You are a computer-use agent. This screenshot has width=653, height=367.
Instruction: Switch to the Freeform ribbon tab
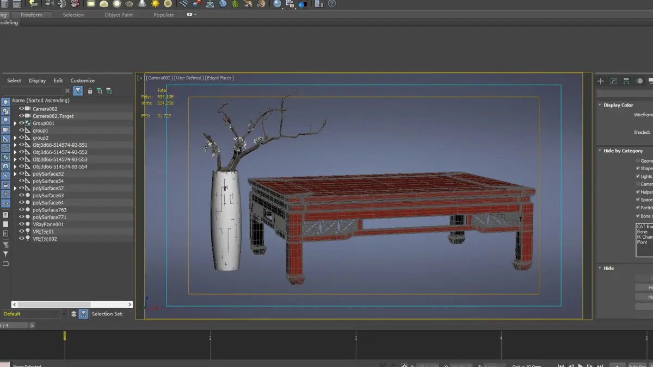[31, 15]
